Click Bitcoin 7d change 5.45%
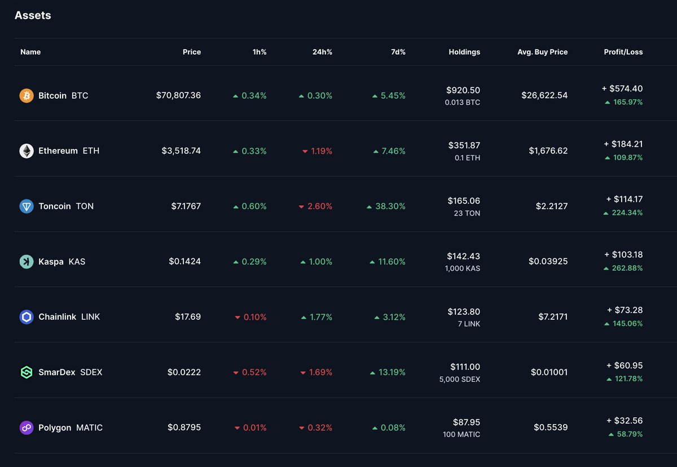The width and height of the screenshot is (677, 467). pyautogui.click(x=389, y=96)
